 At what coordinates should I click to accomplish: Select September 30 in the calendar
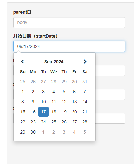[x=33, y=132]
